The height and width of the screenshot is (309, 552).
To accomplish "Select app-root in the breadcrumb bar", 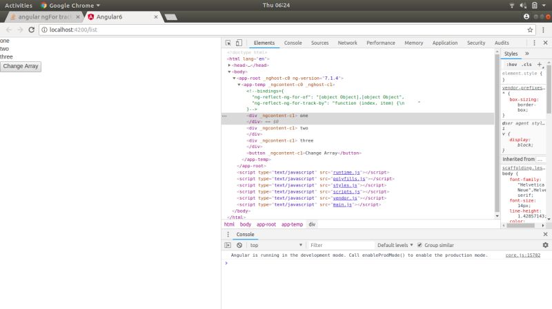I will pos(266,224).
